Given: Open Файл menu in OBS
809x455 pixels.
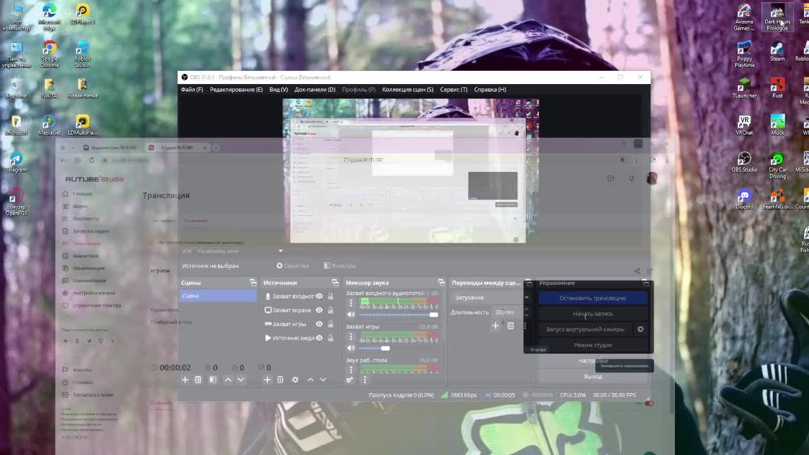Looking at the screenshot, I should (x=192, y=89).
